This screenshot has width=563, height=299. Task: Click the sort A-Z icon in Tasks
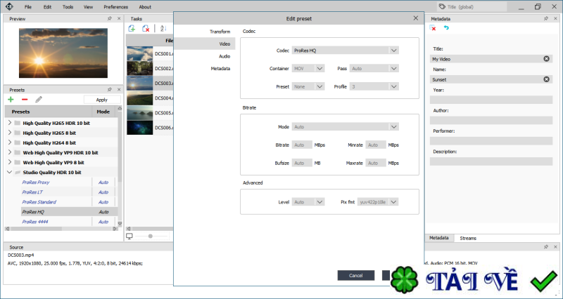(163, 29)
